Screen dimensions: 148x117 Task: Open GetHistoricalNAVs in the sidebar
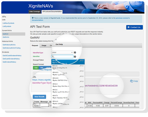tap(9, 45)
